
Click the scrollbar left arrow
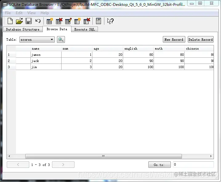9,156
